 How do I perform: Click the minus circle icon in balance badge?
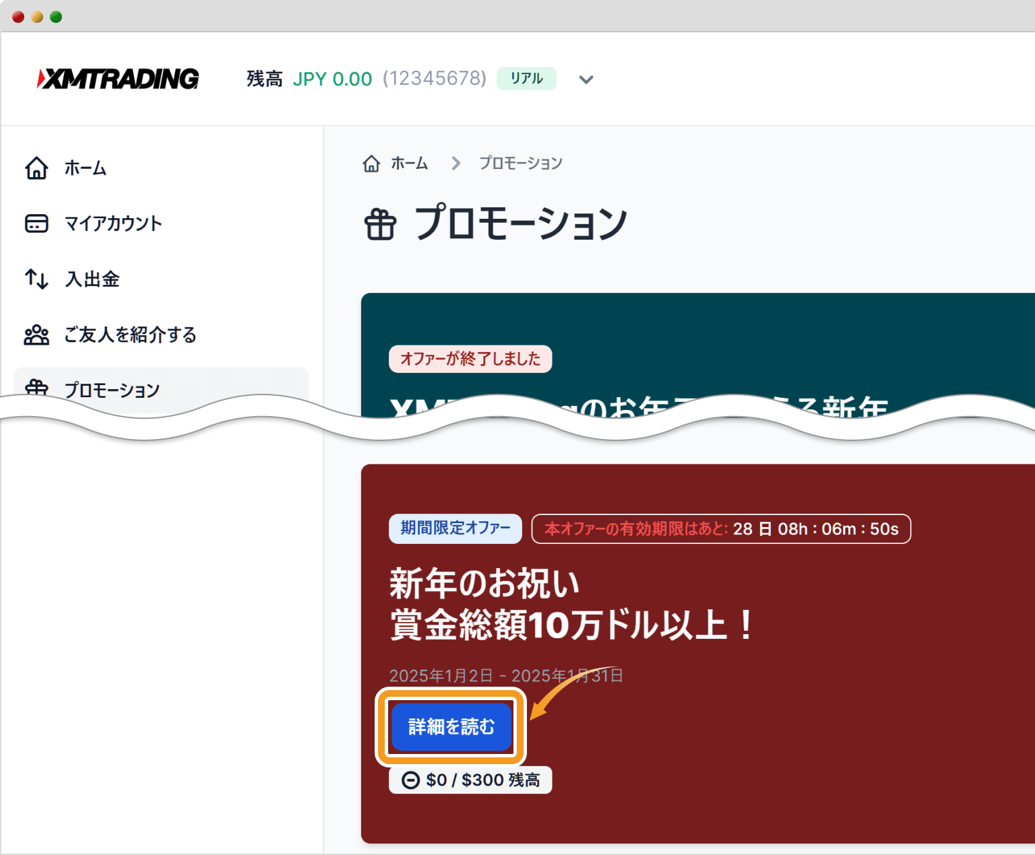pos(410,780)
